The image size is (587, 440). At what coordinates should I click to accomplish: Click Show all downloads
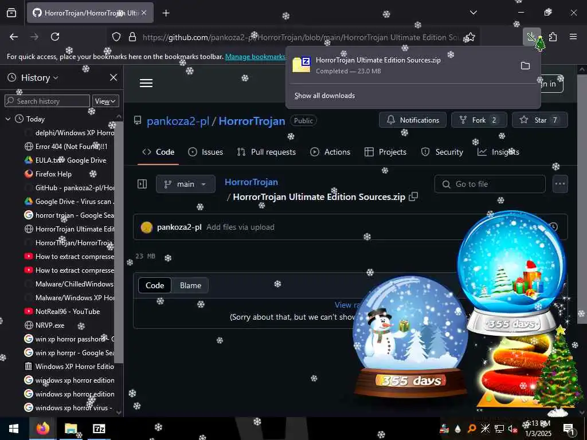point(324,96)
